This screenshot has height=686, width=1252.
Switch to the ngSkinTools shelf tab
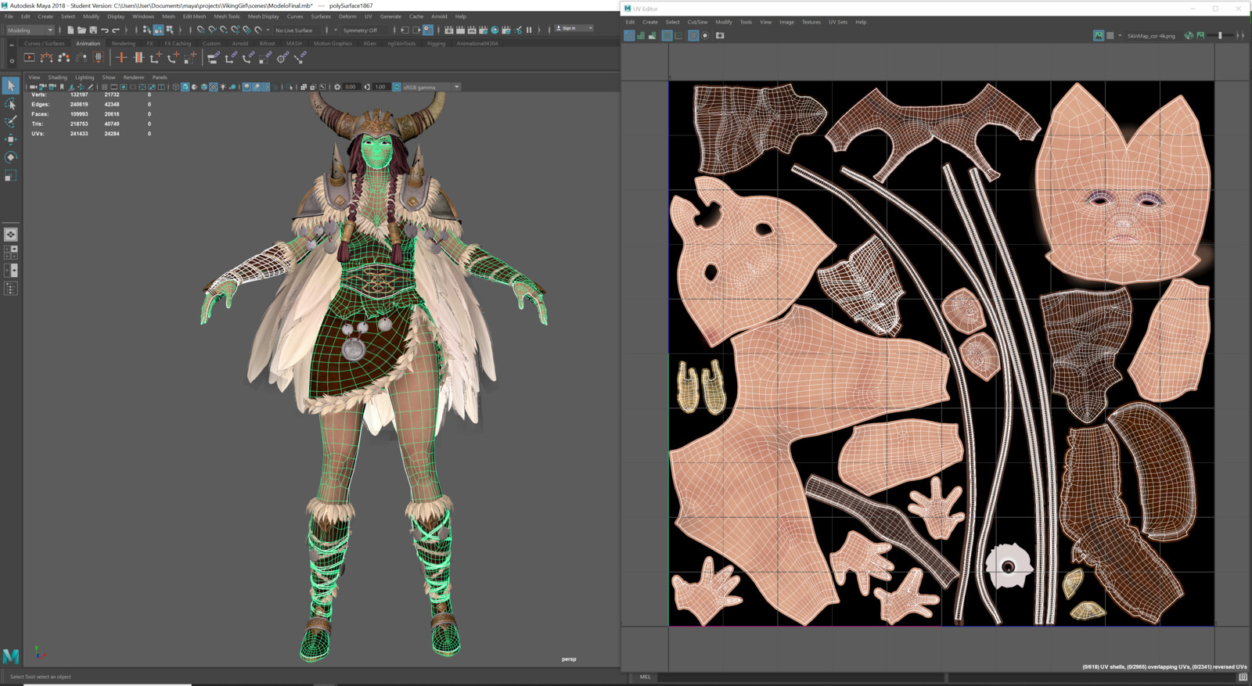click(x=401, y=43)
